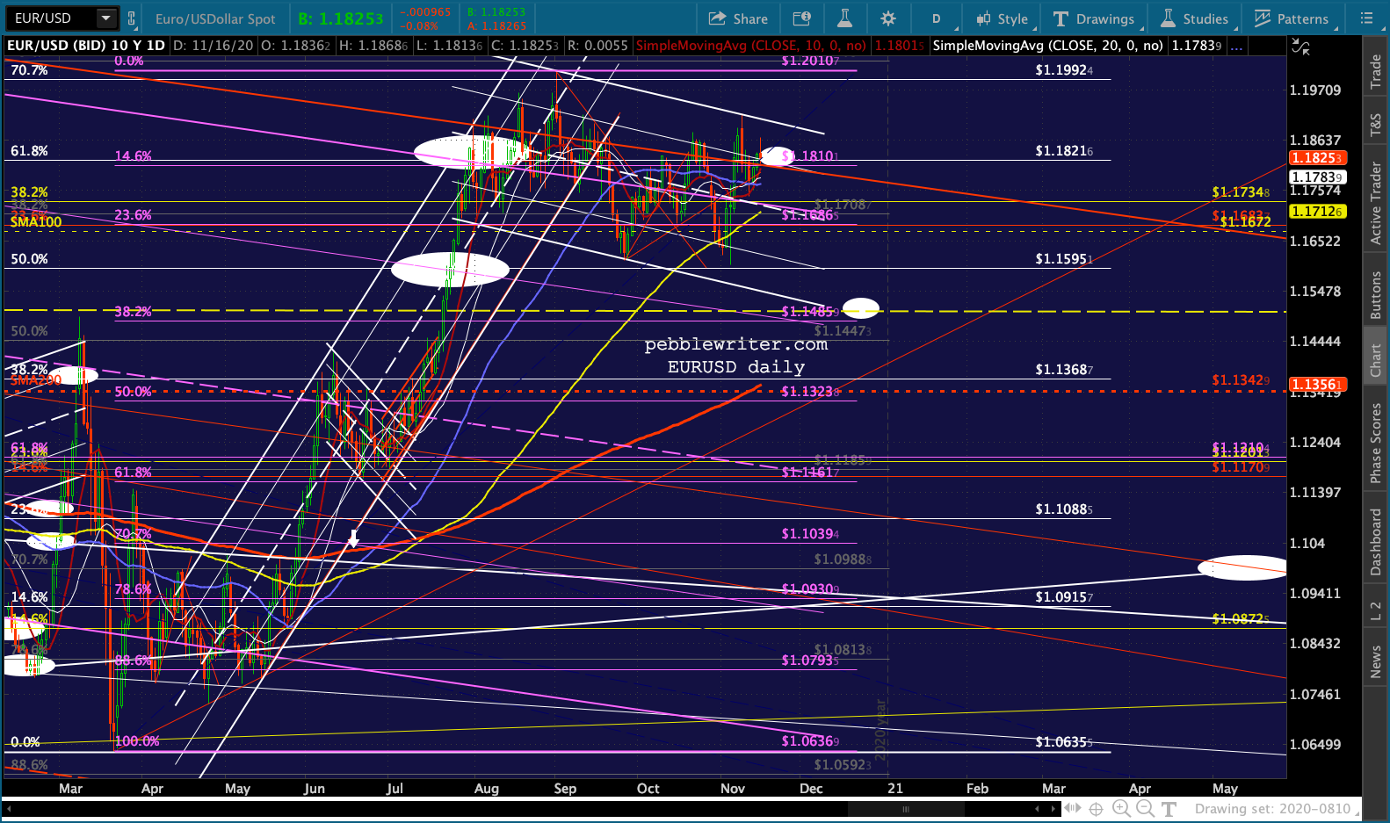Click the white 1.1783 price axis bubble

(1316, 177)
